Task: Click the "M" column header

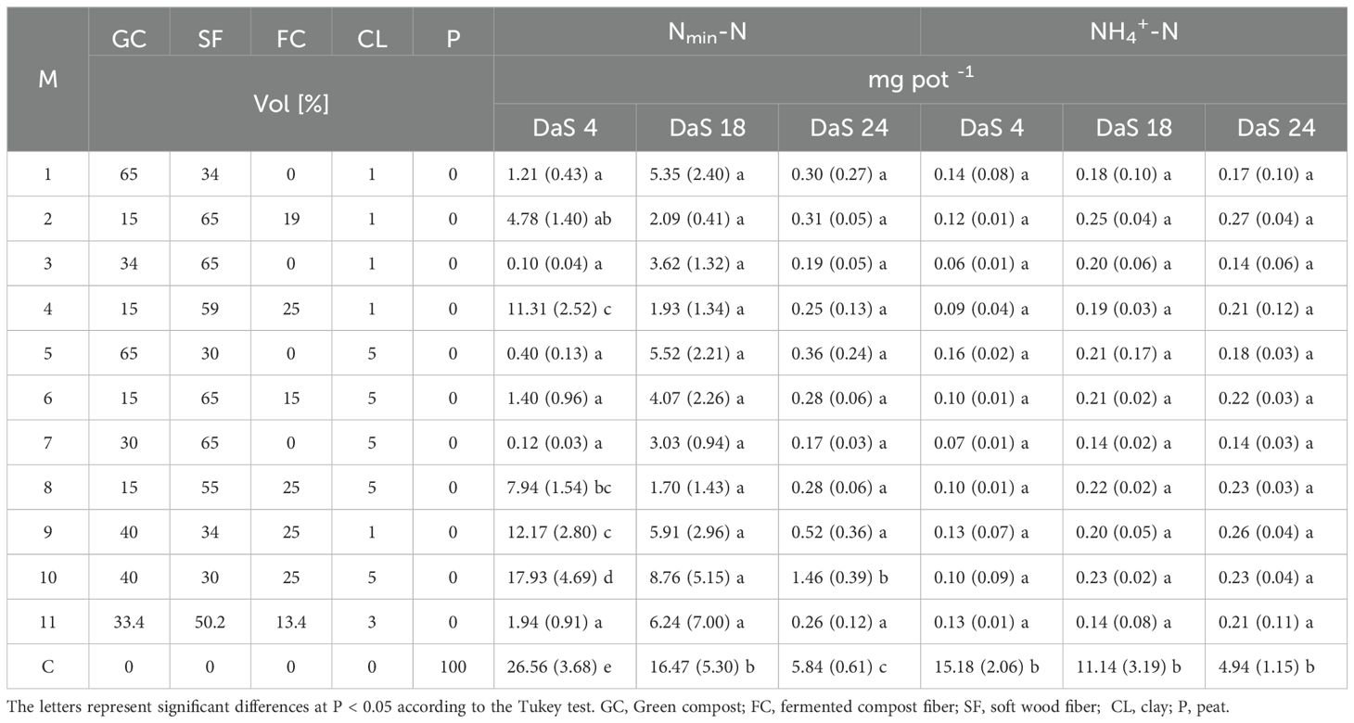Action: point(48,80)
